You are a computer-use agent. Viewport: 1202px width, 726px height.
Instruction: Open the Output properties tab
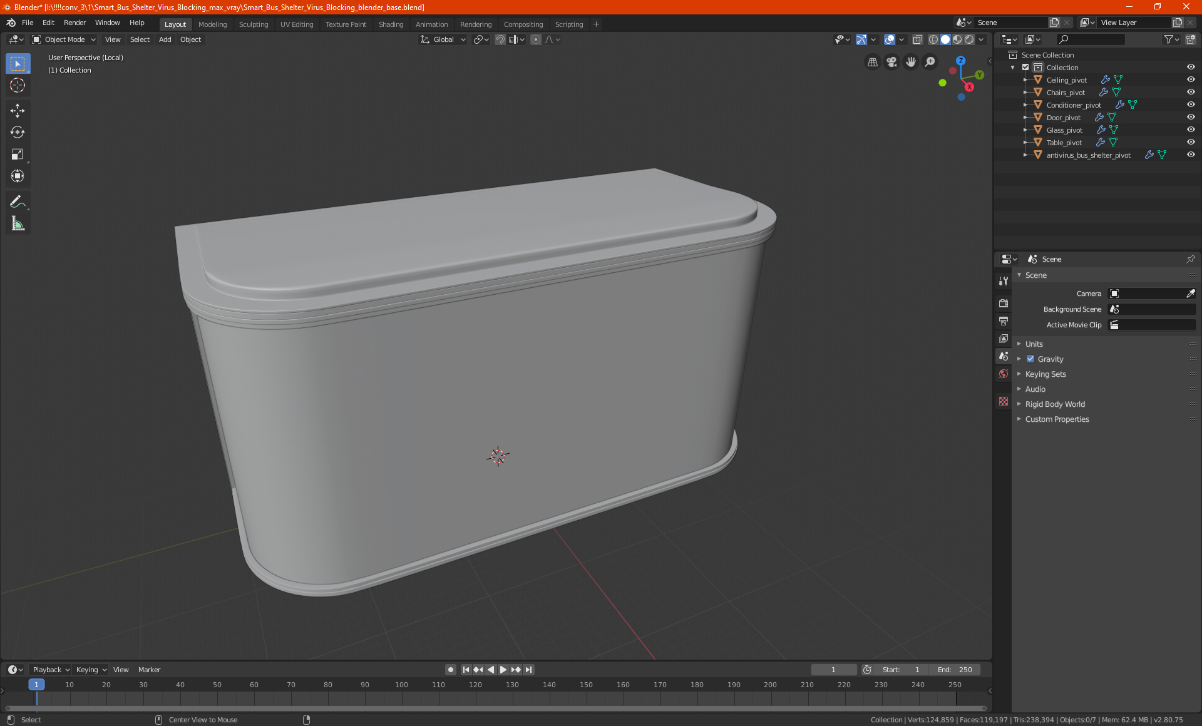[1004, 321]
